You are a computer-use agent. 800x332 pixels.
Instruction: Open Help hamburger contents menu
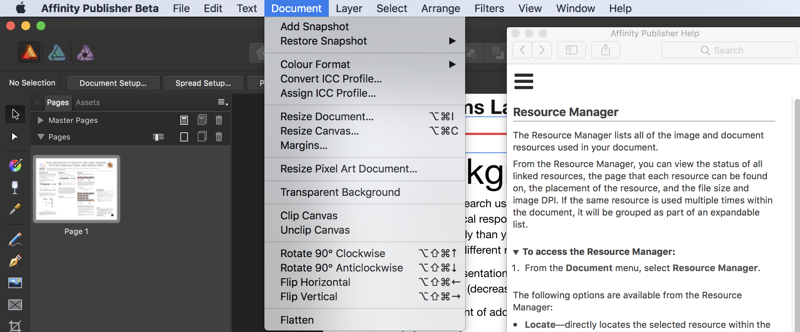pyautogui.click(x=524, y=81)
